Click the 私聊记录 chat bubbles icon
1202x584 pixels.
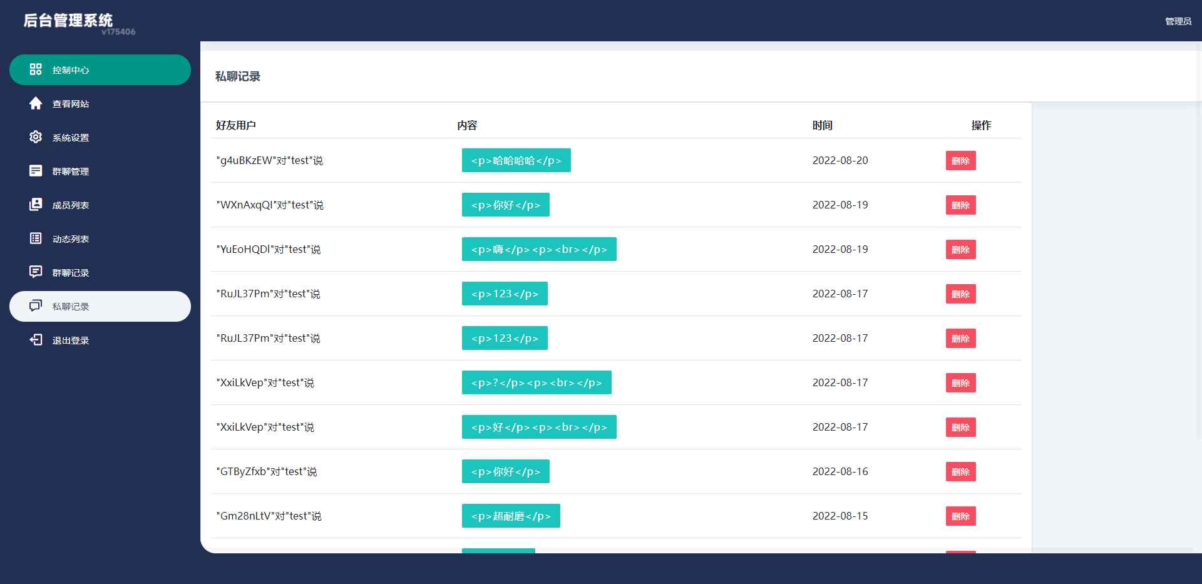tap(36, 306)
